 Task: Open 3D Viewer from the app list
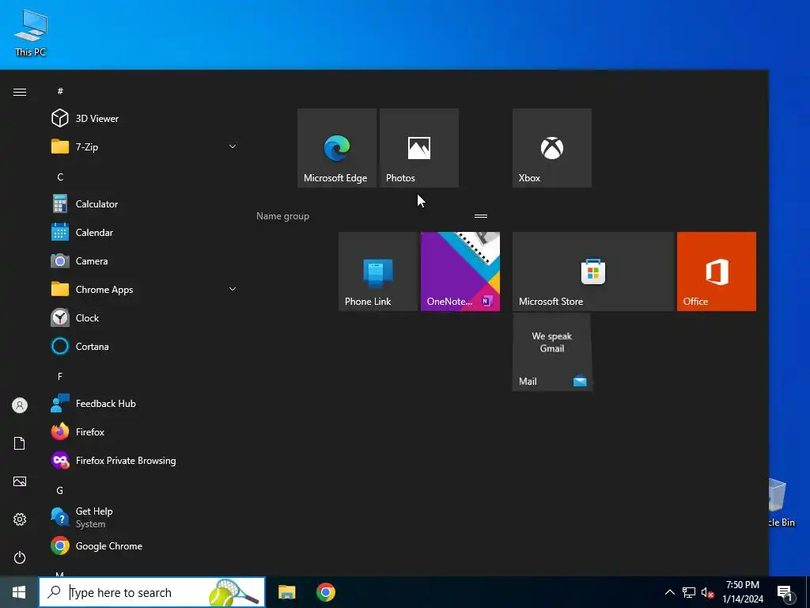pyautogui.click(x=144, y=119)
